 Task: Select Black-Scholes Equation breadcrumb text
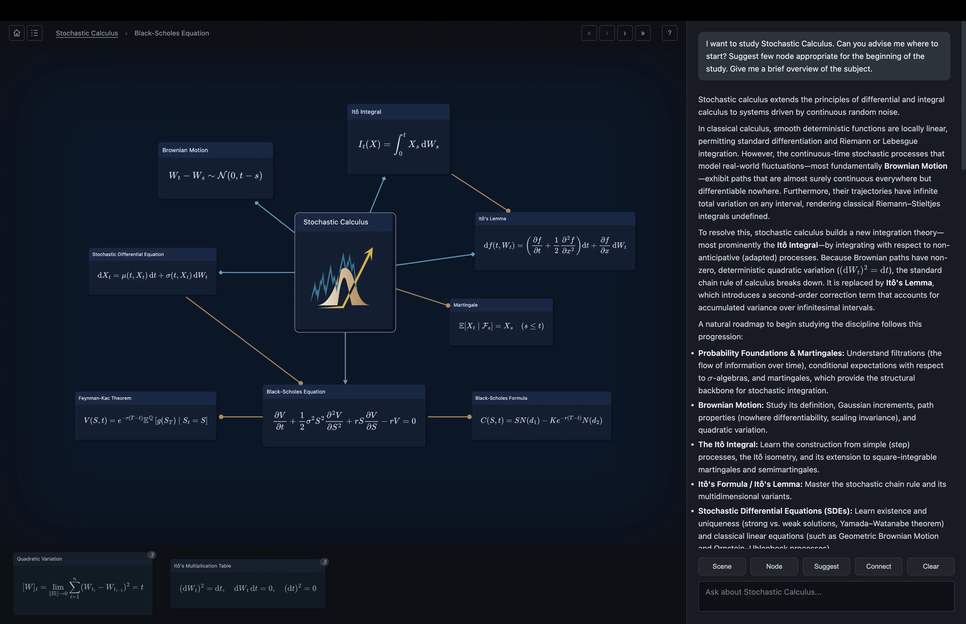click(171, 33)
